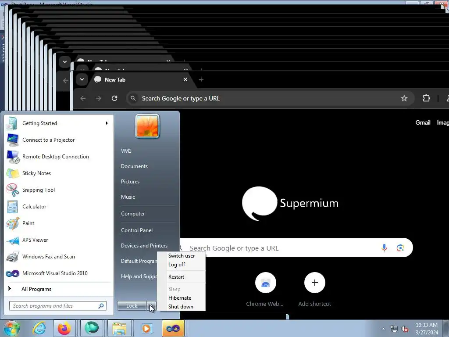This screenshot has height=337, width=449.
Task: Open a new tab with plus button
Action: (201, 79)
